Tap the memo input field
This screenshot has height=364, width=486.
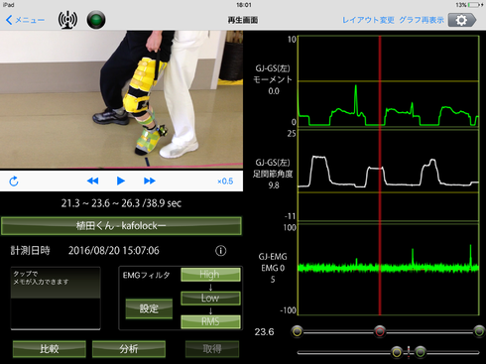tap(56, 299)
